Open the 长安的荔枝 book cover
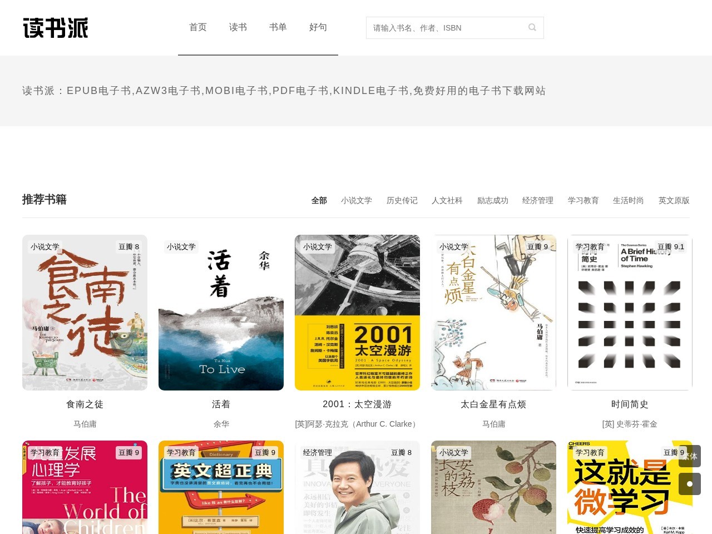712x534 pixels. tap(493, 487)
